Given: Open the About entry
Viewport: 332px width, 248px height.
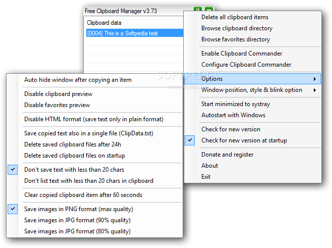Looking at the screenshot, I should 210,166.
